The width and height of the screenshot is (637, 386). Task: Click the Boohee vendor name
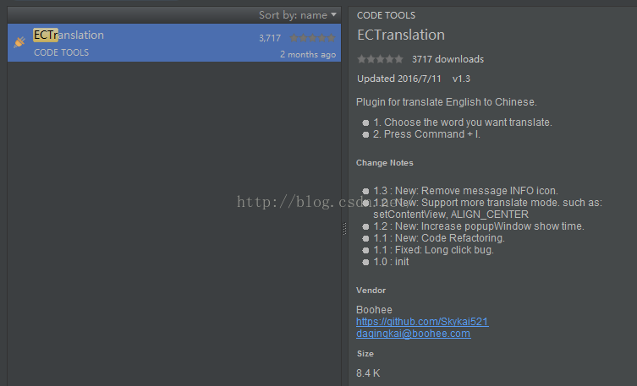[374, 310]
